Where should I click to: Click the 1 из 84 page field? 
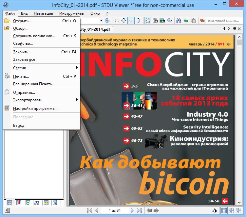click(115, 210)
